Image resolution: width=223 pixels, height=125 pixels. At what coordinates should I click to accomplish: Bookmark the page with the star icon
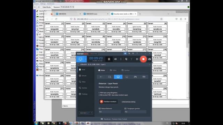tap(161, 19)
